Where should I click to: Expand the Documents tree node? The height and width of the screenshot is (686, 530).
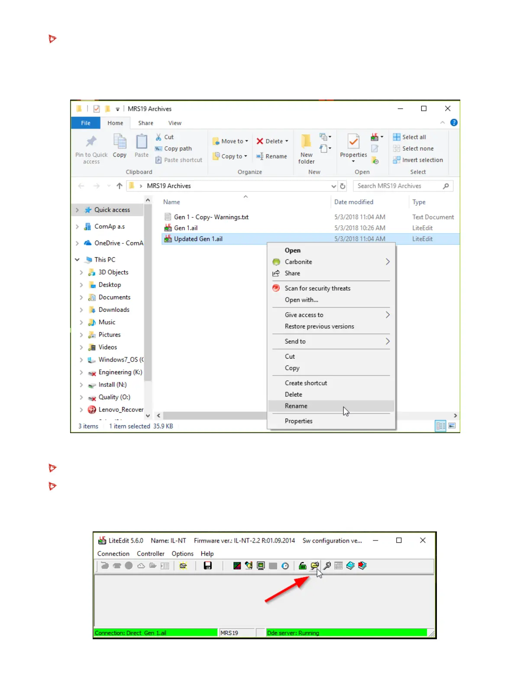(81, 298)
